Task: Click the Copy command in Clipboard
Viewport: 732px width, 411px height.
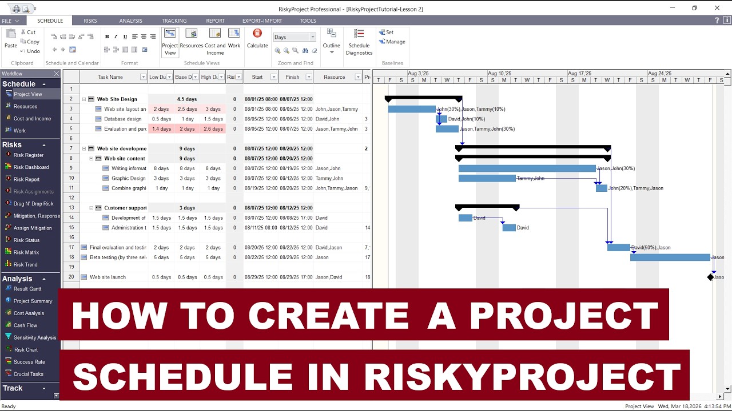Action: click(30, 42)
